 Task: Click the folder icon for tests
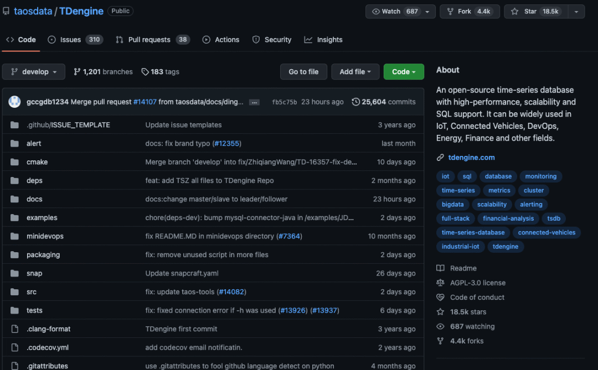(14, 310)
